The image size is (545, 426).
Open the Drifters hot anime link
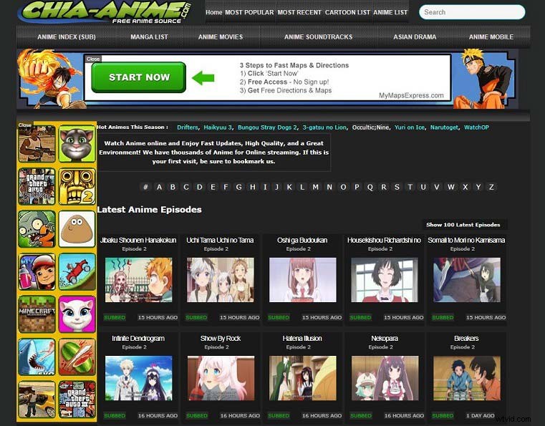[x=188, y=127]
